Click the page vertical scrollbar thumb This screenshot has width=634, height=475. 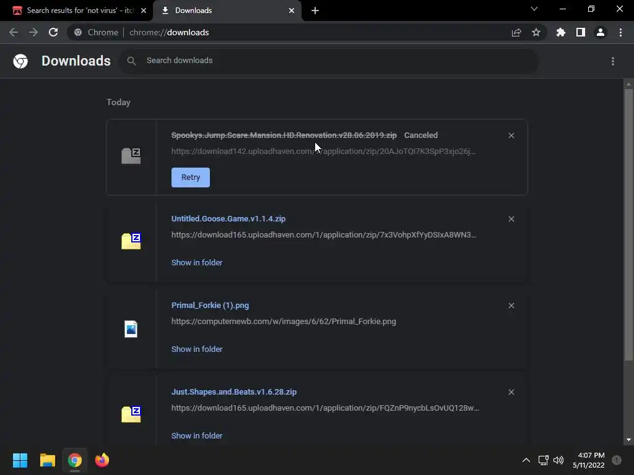(x=628, y=224)
